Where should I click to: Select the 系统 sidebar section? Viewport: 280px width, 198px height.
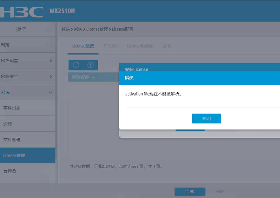tap(28, 92)
